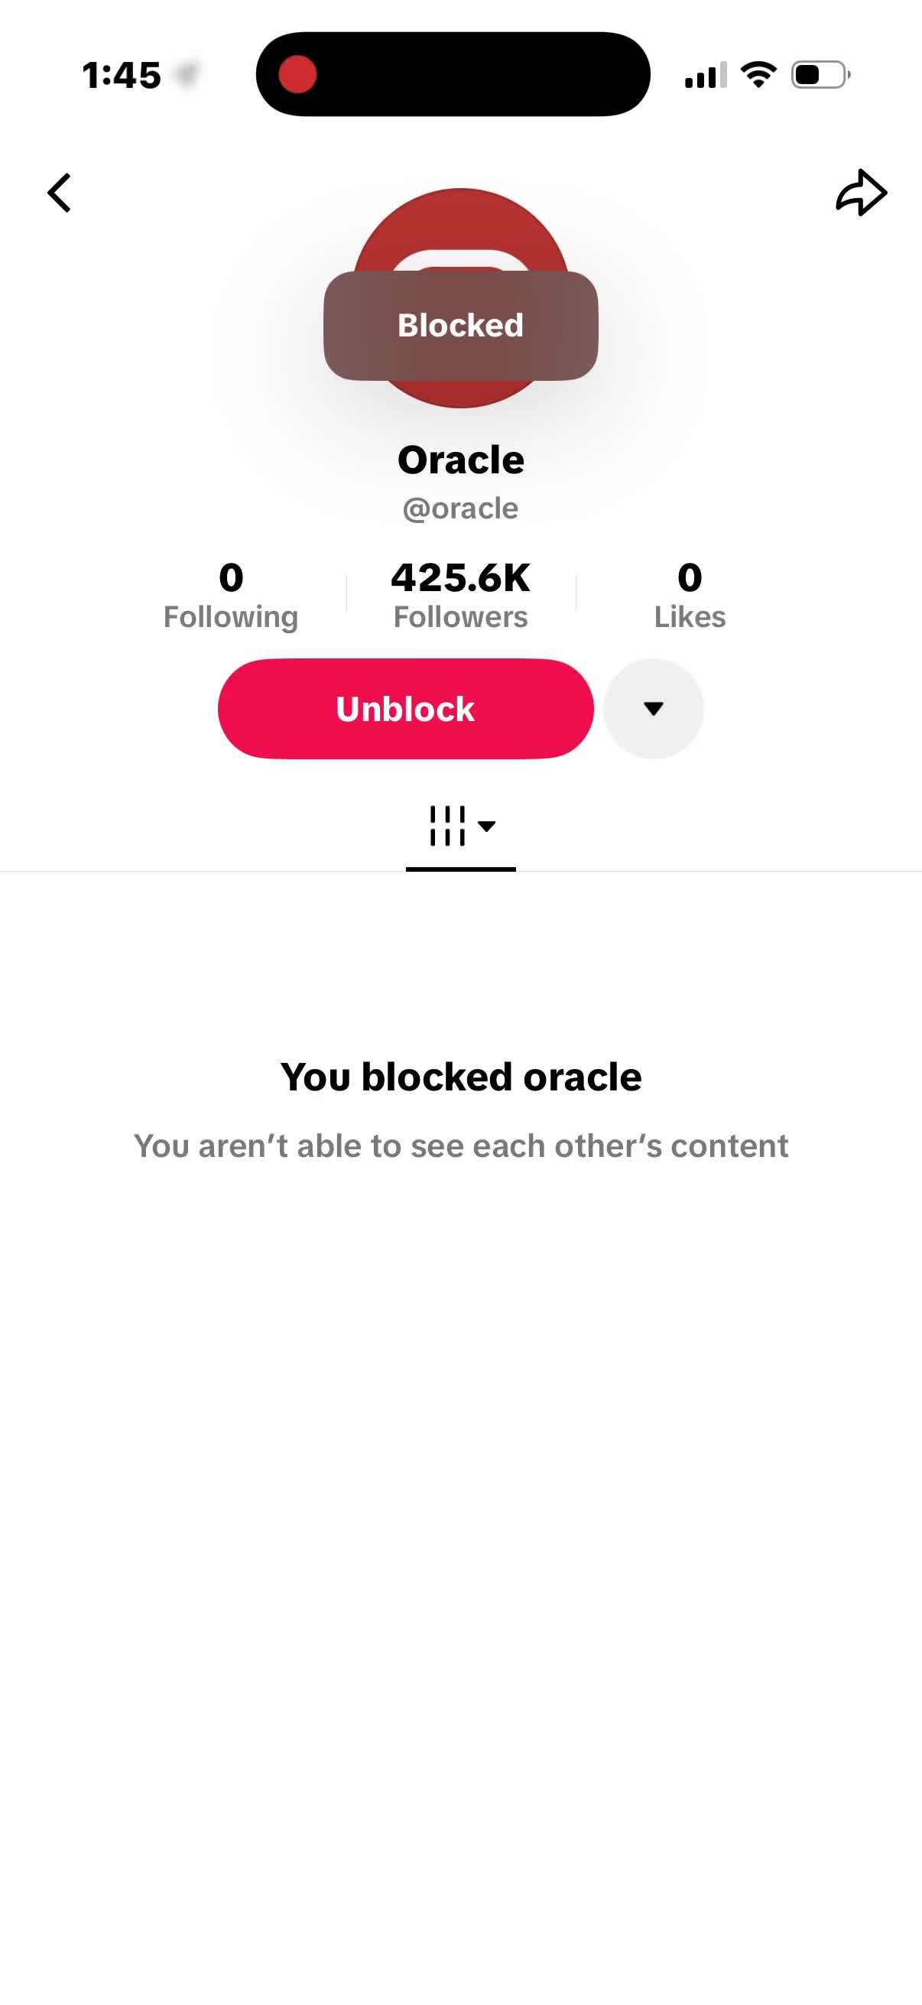The width and height of the screenshot is (922, 2005).
Task: Tap the 'You blocked oracle' heading
Action: point(460,1077)
